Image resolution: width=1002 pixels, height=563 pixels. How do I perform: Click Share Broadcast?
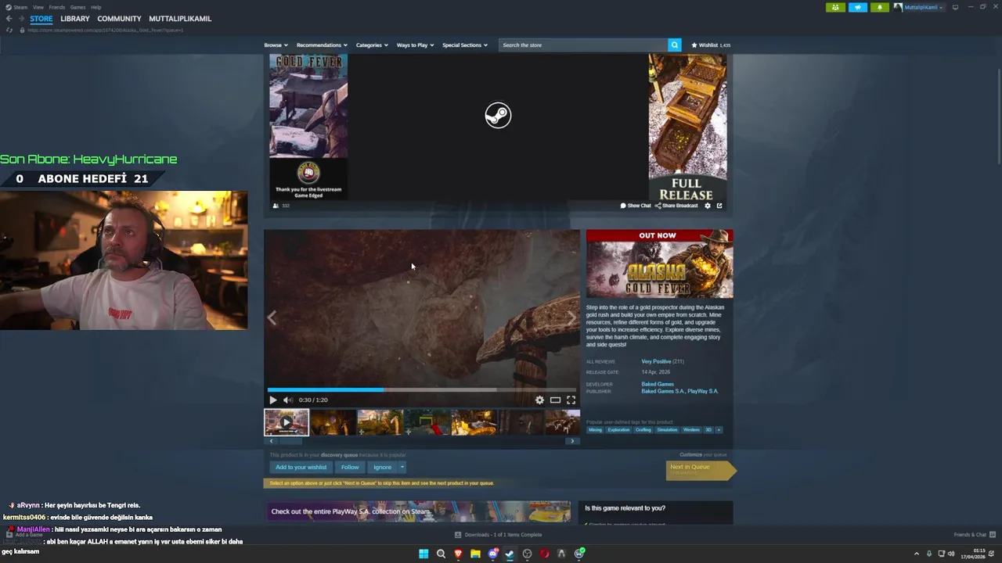[x=676, y=206]
